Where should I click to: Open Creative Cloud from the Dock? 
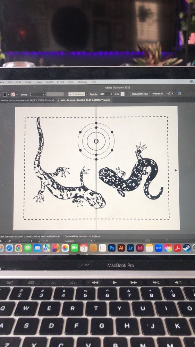(x=168, y=248)
